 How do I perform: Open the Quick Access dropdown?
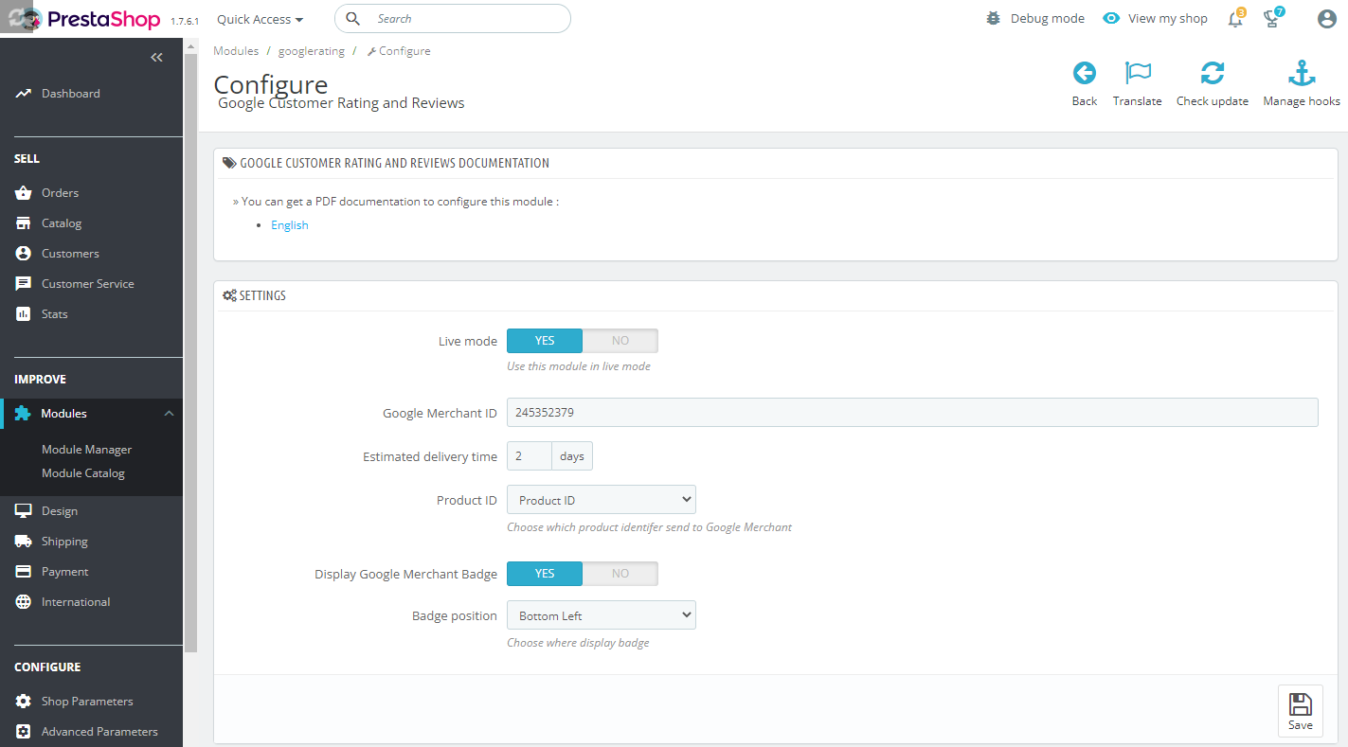tap(260, 19)
